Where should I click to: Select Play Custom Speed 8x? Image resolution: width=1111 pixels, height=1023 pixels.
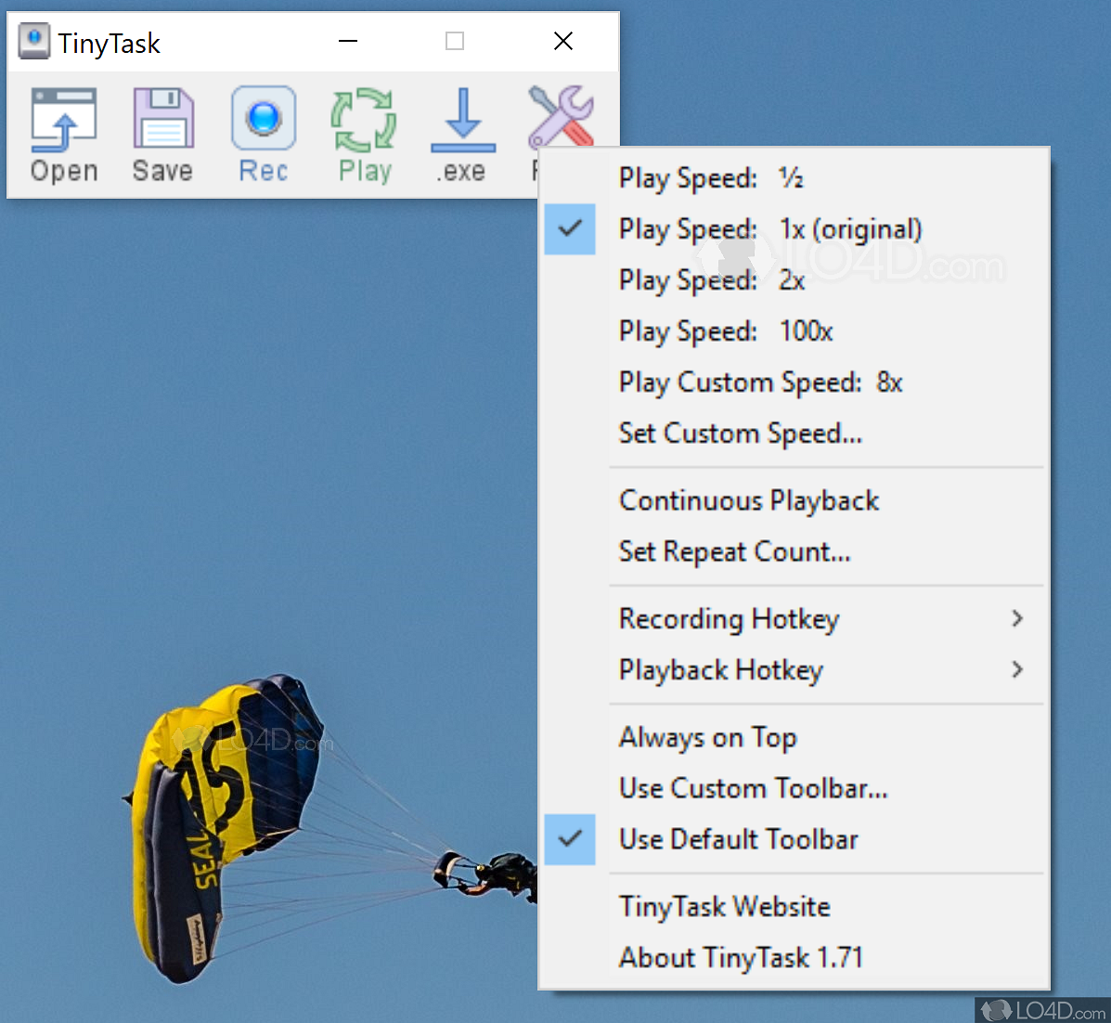tap(761, 382)
